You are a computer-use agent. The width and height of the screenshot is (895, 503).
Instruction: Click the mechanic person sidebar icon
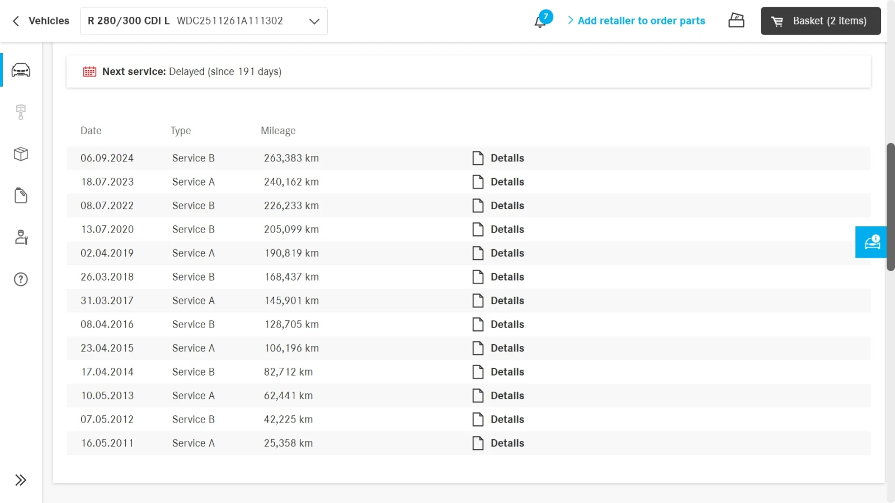point(21,238)
